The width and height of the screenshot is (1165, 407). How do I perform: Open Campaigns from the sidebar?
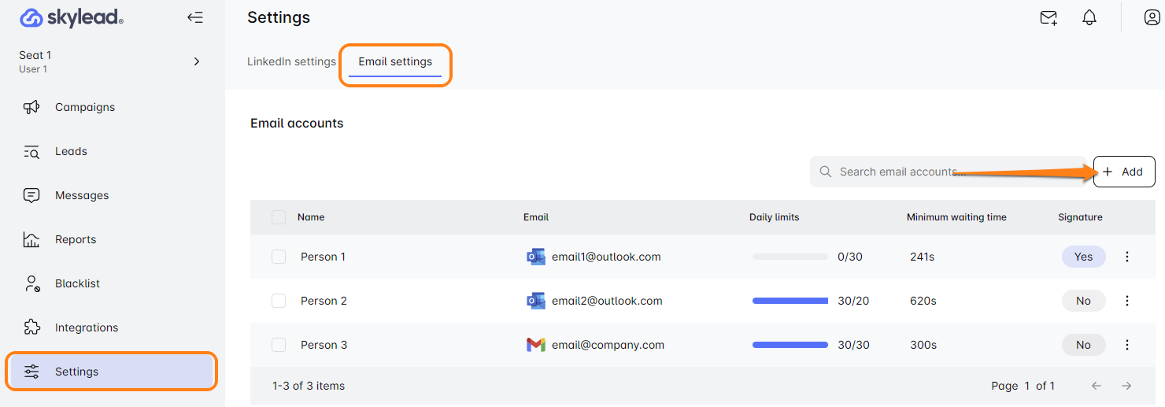point(85,107)
